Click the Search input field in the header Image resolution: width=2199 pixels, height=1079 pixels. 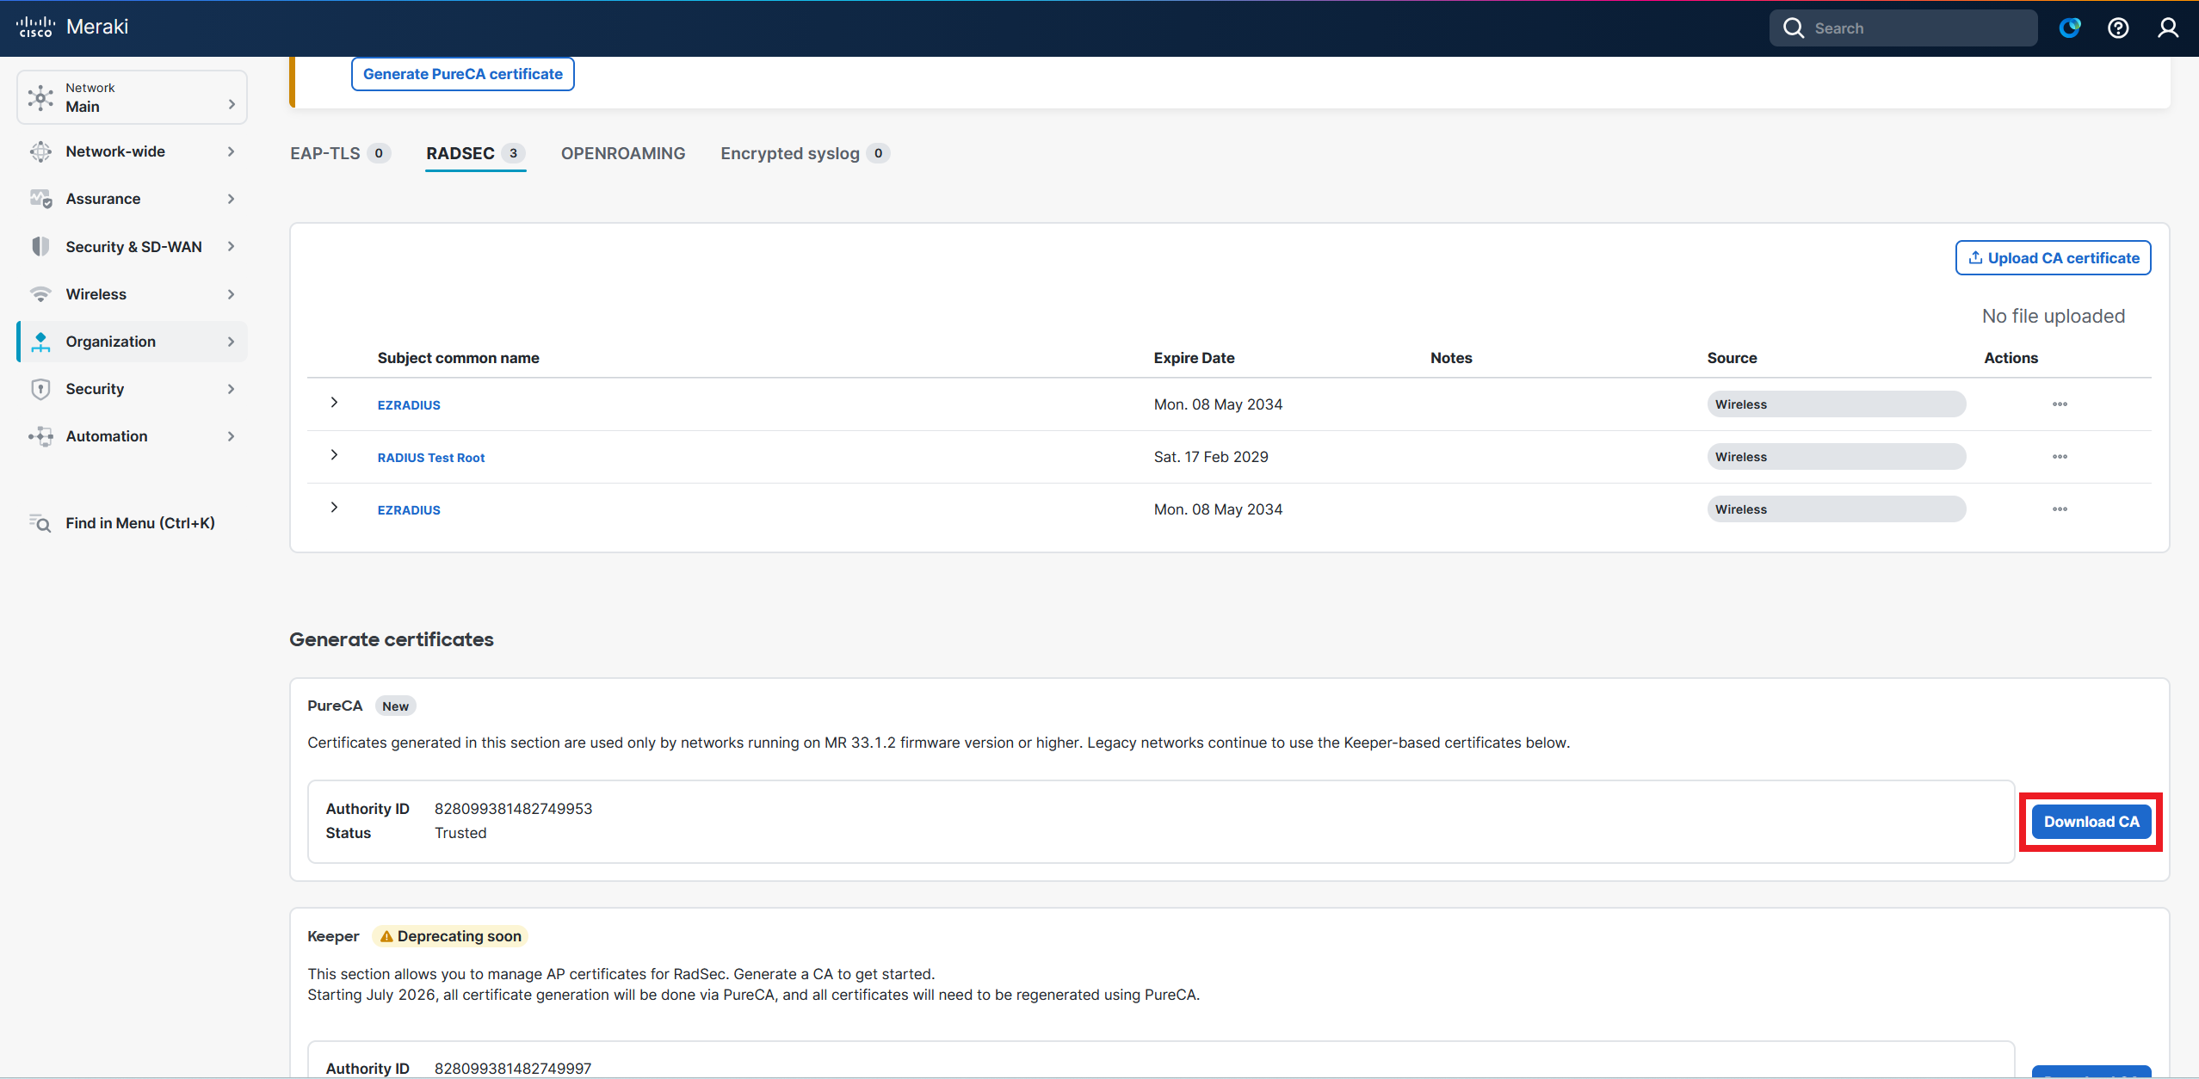point(1903,28)
